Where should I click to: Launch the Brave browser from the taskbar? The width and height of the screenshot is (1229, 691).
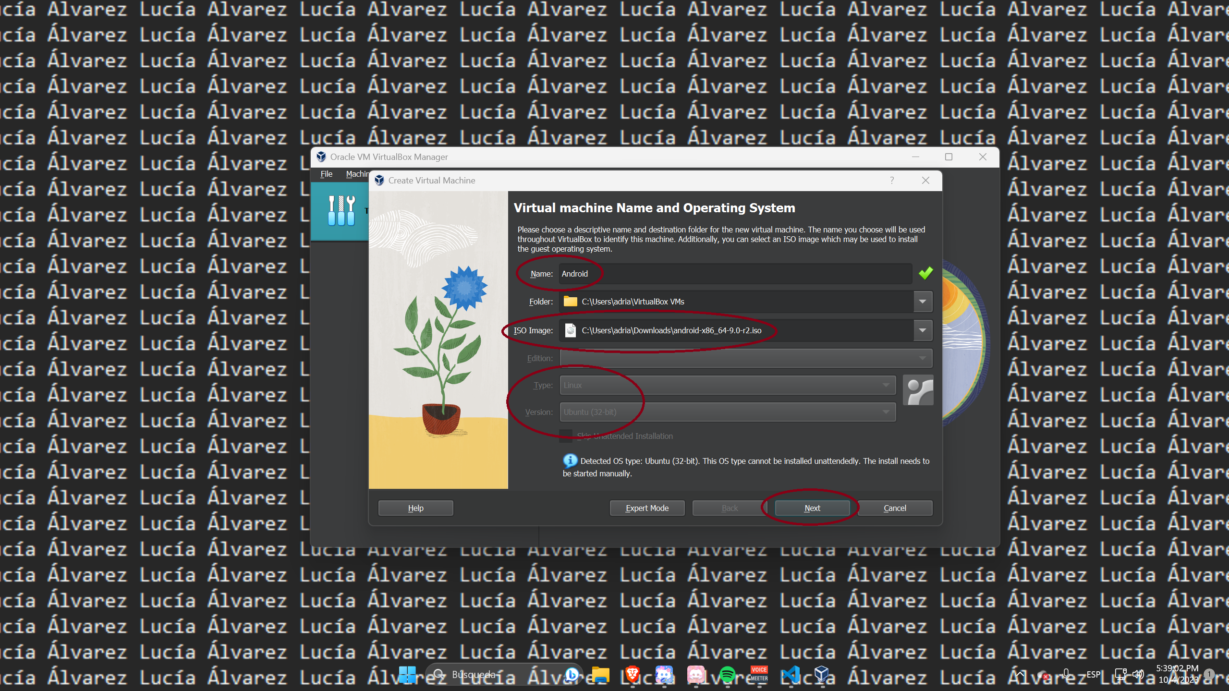[632, 674]
